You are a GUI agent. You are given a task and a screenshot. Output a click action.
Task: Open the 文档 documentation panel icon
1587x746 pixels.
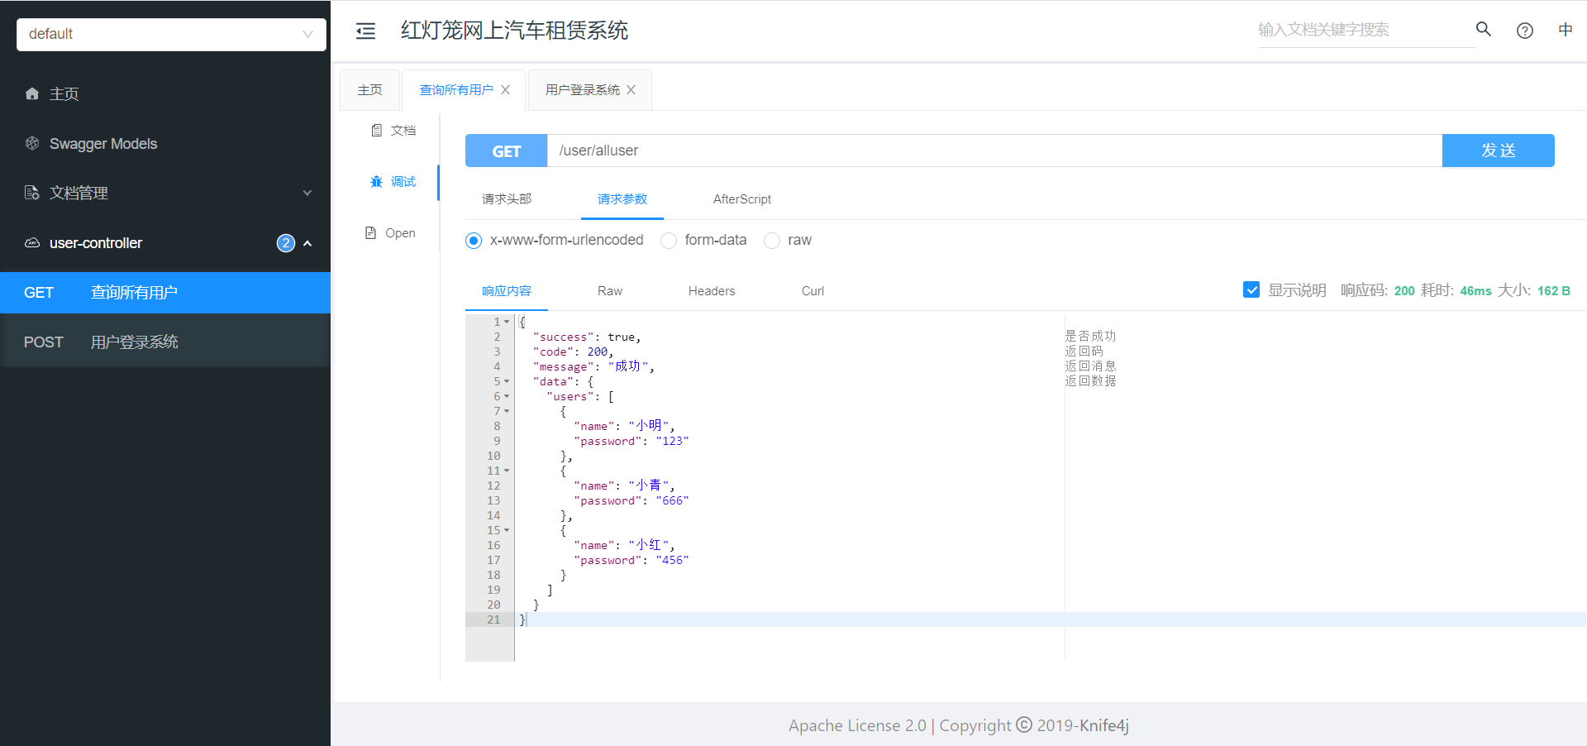point(376,130)
